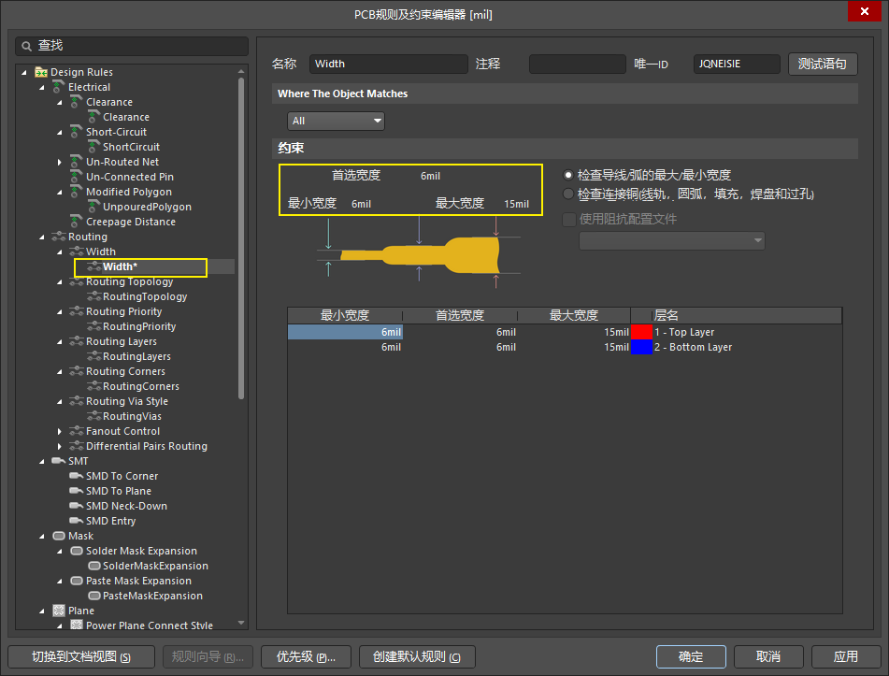Image resolution: width=889 pixels, height=676 pixels.
Task: Select the RoutingTopology rule item
Action: coord(144,296)
